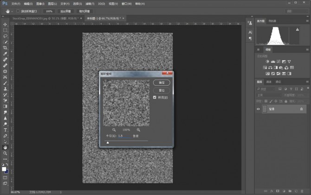
Task: Switch to the StockSnap_EE6MANOEV.jpg document tab
Action: (40, 18)
